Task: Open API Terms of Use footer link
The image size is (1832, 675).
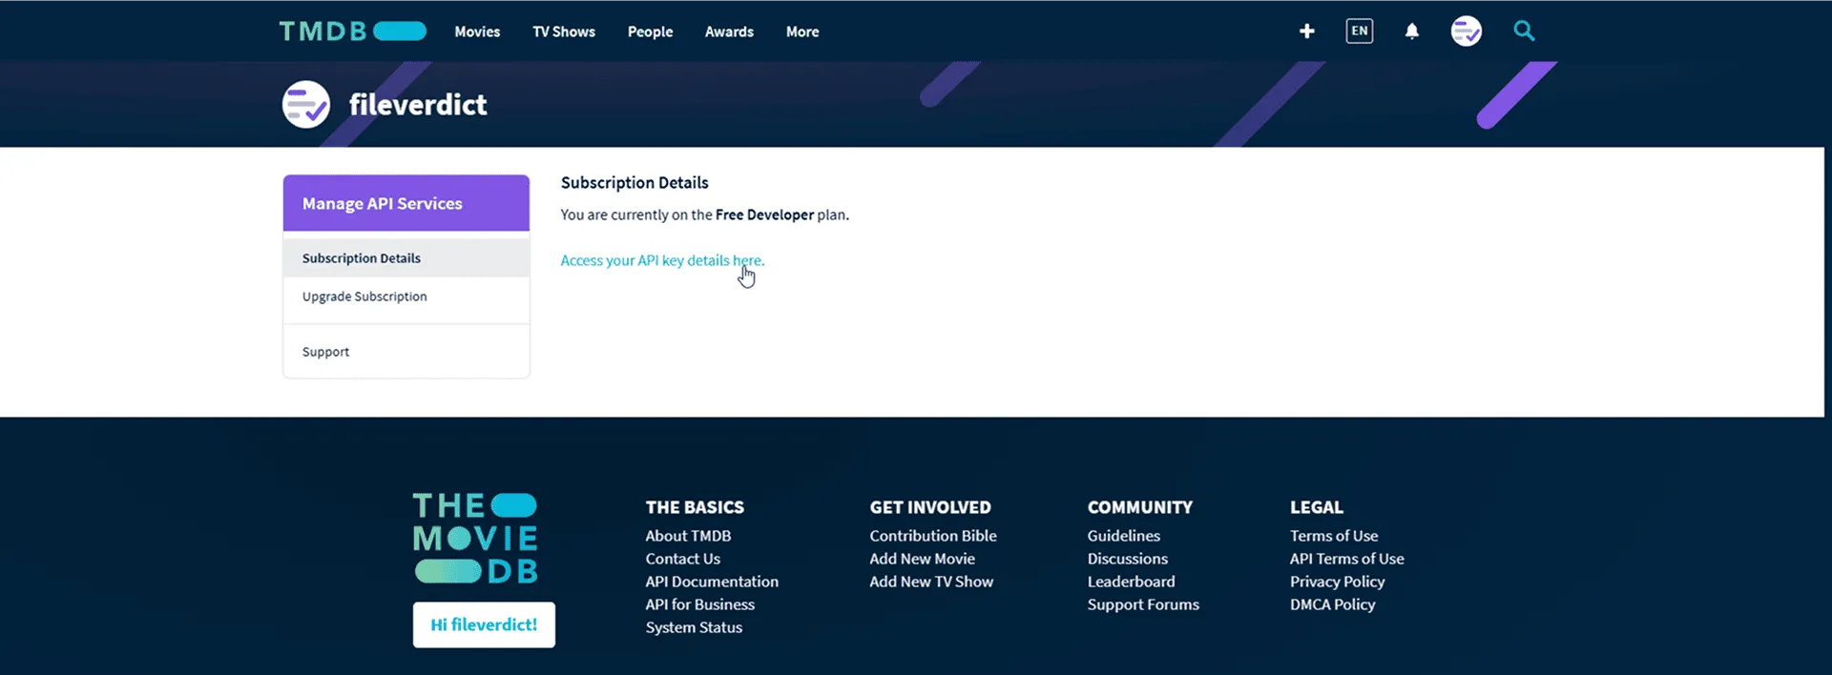Action: click(1346, 559)
